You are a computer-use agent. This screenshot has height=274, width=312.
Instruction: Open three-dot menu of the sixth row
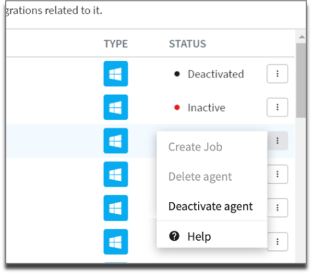(277, 242)
